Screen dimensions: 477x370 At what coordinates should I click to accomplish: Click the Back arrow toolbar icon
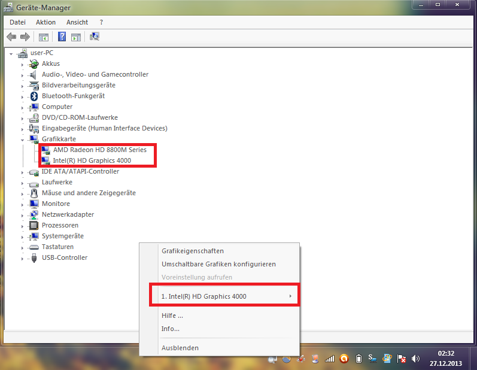pyautogui.click(x=11, y=37)
